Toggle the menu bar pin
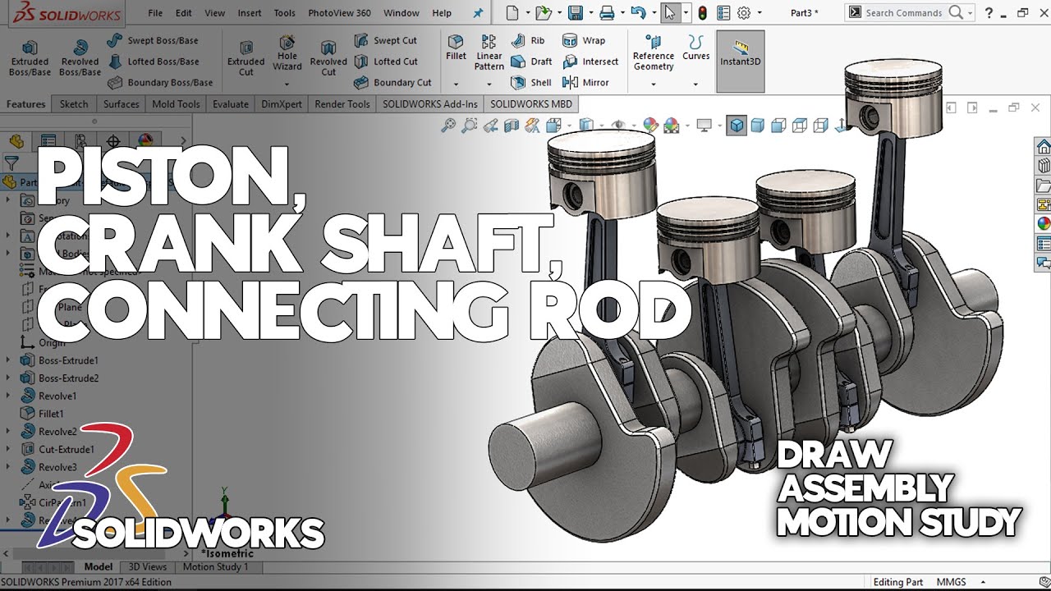Screen dimensions: 1051x591 479,13
